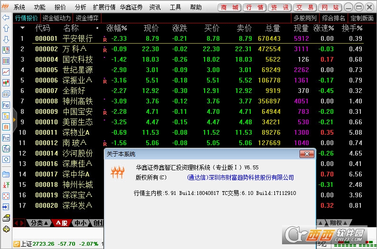Click the 交易 button
This screenshot has width=377, height=249.
[305, 8]
